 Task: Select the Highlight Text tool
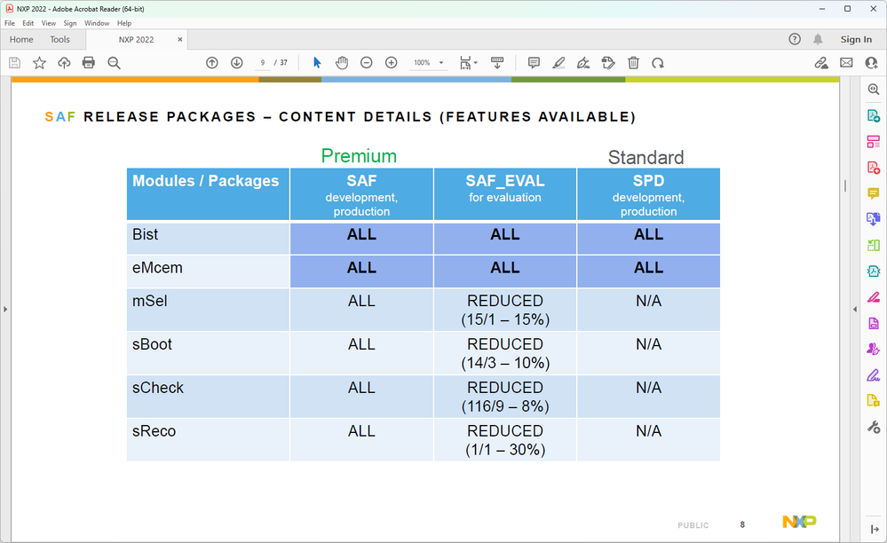558,63
